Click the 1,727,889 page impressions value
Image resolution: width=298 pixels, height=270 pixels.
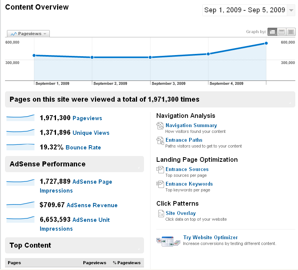point(55,181)
